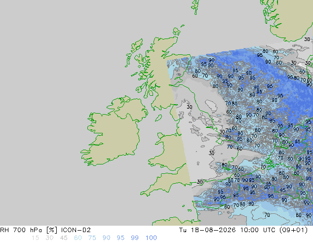Image resolution: width=313 pixels, height=242 pixels.
Task: Click legend value "60" in the scale row
Action: pyautogui.click(x=78, y=238)
